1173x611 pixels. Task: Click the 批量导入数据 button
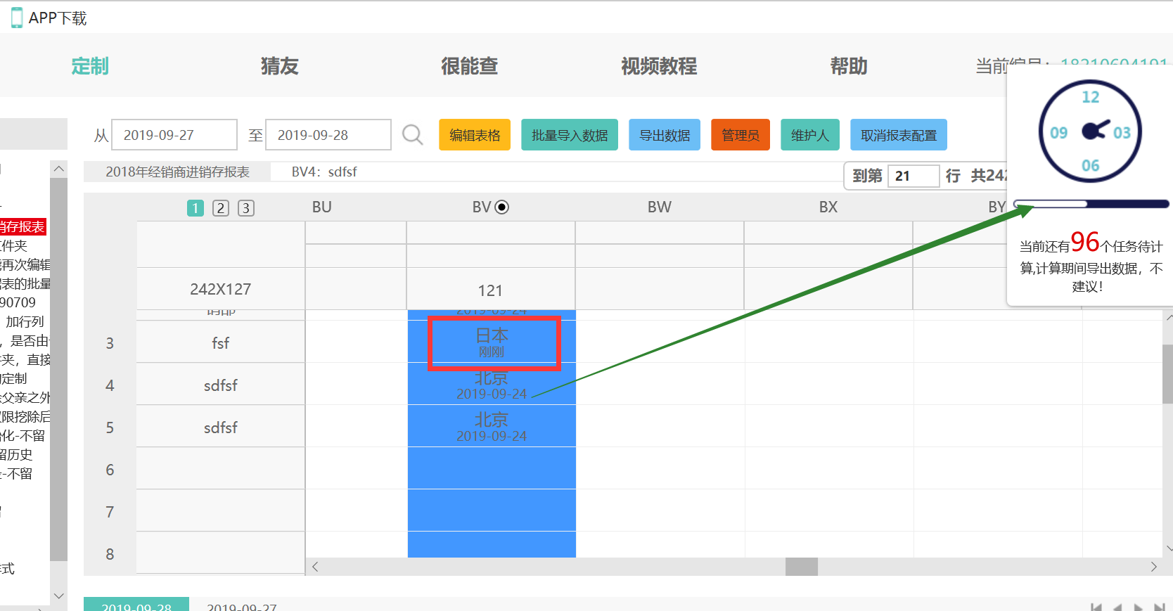(570, 135)
